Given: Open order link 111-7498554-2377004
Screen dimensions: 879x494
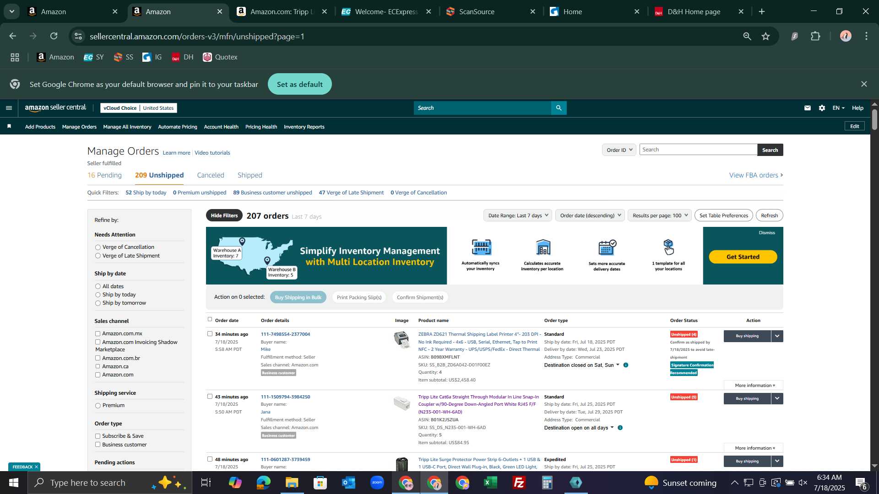Looking at the screenshot, I should click(285, 334).
